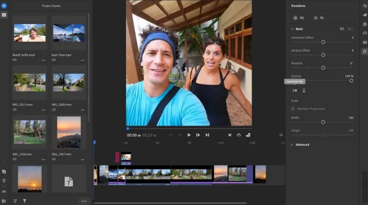The width and height of the screenshot is (368, 205).
Task: Click the Vertical Flip icon
Action: tap(304, 90)
